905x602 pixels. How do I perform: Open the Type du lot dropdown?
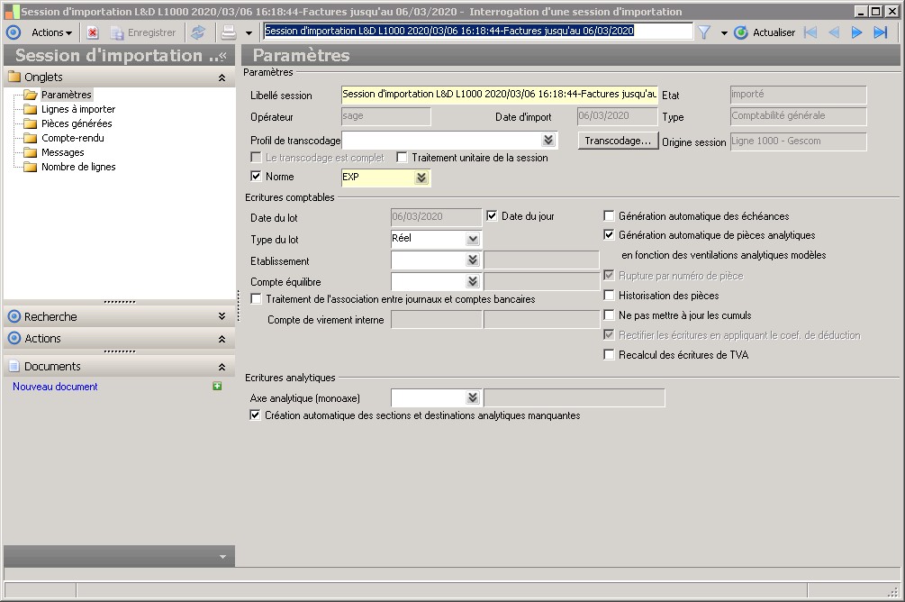pos(473,240)
